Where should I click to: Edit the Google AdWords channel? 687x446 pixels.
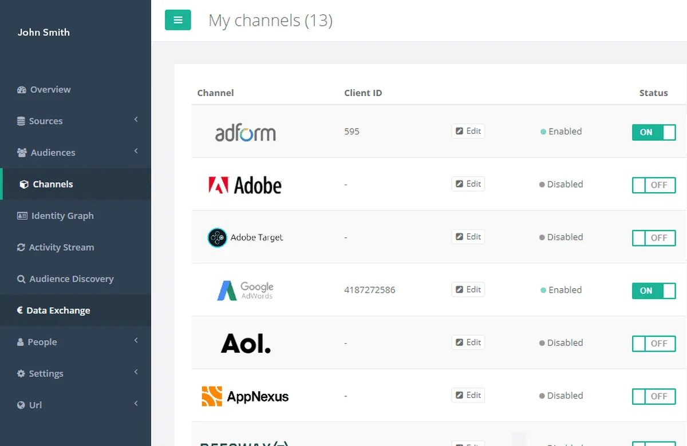coord(468,289)
